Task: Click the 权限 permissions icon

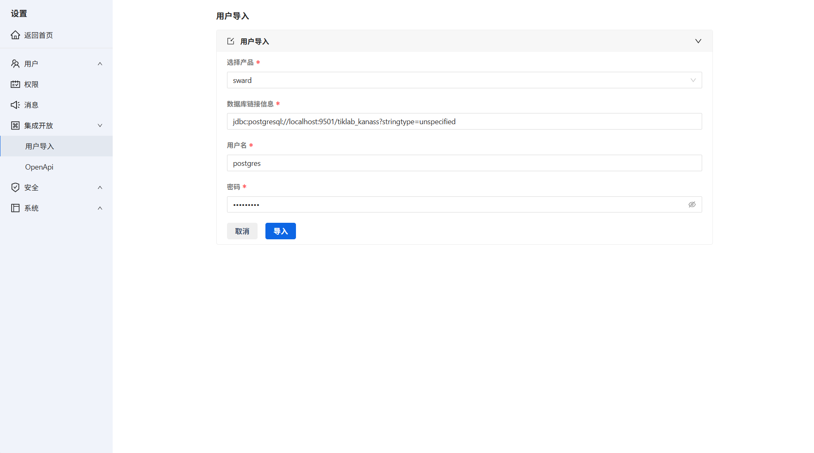Action: [15, 84]
